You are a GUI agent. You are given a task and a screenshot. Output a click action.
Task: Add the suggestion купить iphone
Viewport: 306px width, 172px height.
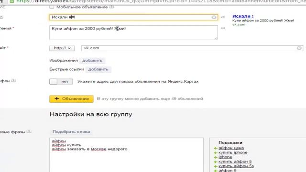233,152
